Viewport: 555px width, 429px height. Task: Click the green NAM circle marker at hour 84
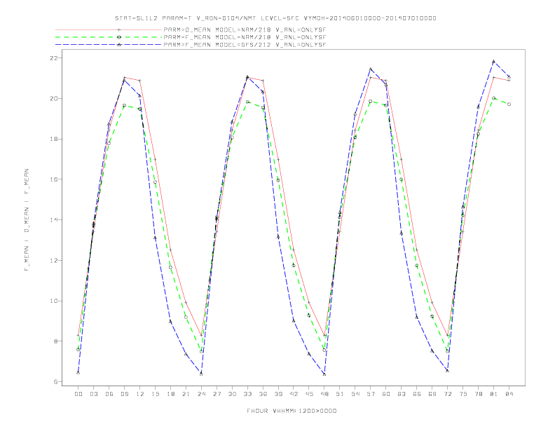pyautogui.click(x=509, y=104)
